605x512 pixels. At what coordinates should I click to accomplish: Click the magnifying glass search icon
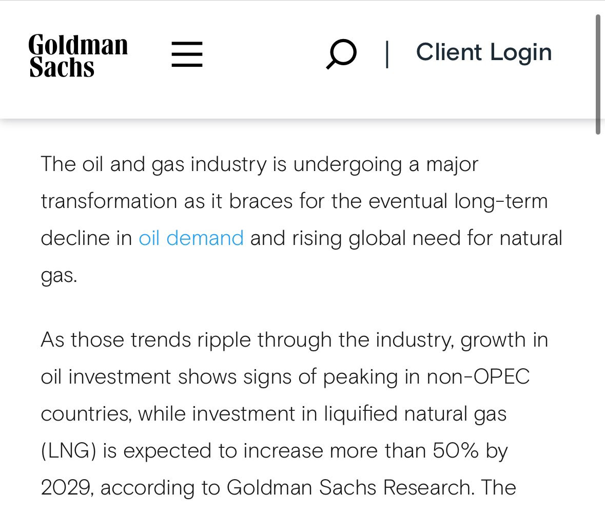coord(341,54)
